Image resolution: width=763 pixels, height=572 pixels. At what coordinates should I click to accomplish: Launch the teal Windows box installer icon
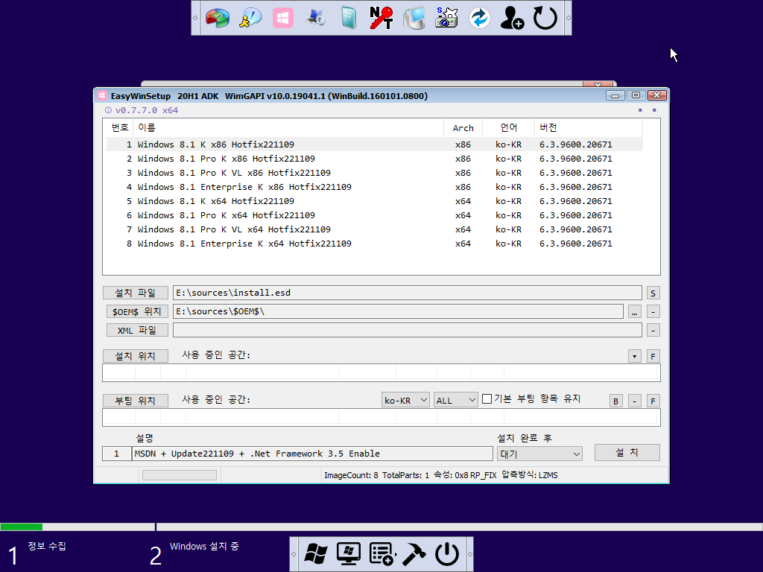349,18
